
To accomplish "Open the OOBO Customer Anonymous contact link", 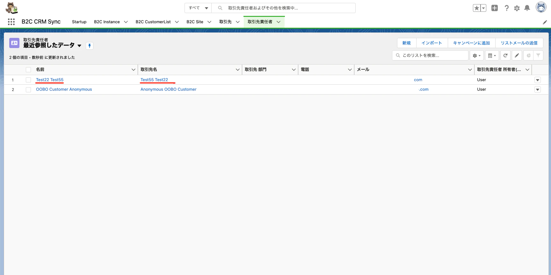I will coord(64,89).
